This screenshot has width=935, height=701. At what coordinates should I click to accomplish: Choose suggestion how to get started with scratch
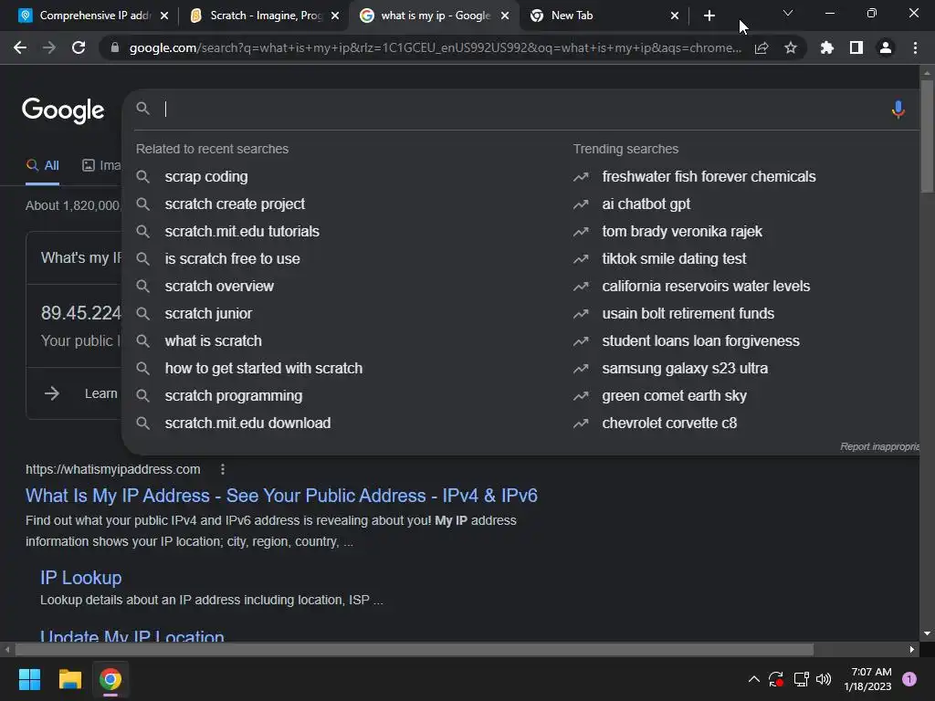pos(263,369)
